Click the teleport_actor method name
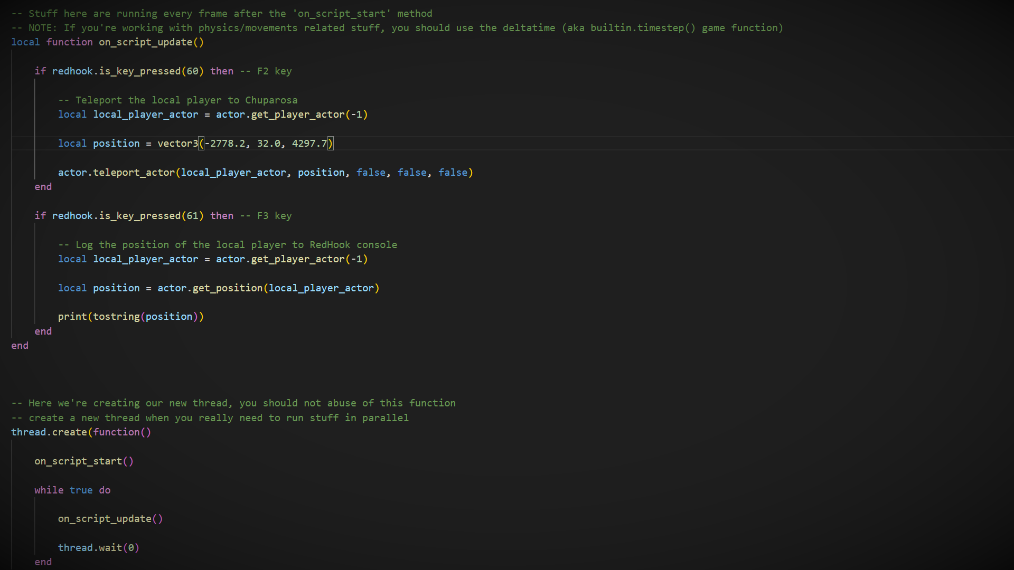The image size is (1014, 570). [134, 173]
